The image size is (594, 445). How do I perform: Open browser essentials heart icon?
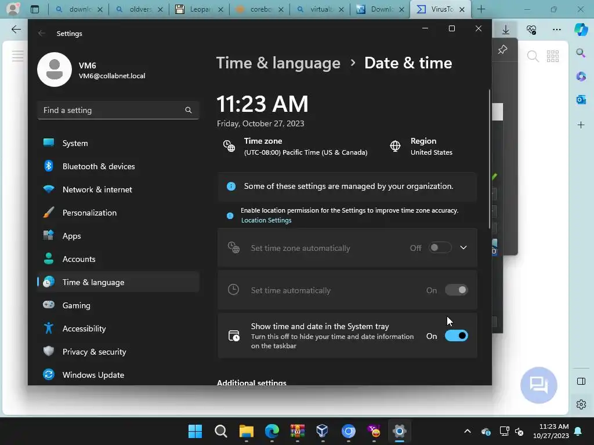[531, 30]
